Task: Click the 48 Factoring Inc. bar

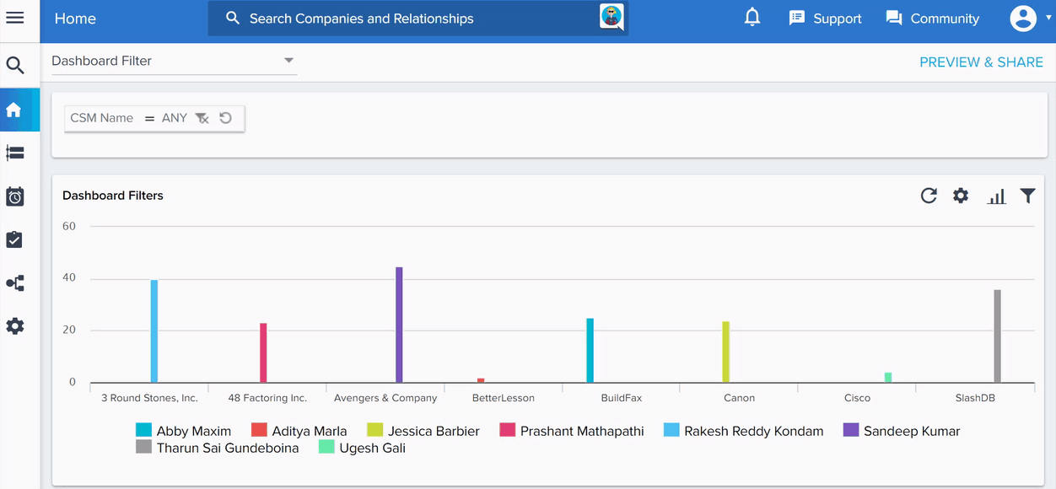Action: pos(263,353)
